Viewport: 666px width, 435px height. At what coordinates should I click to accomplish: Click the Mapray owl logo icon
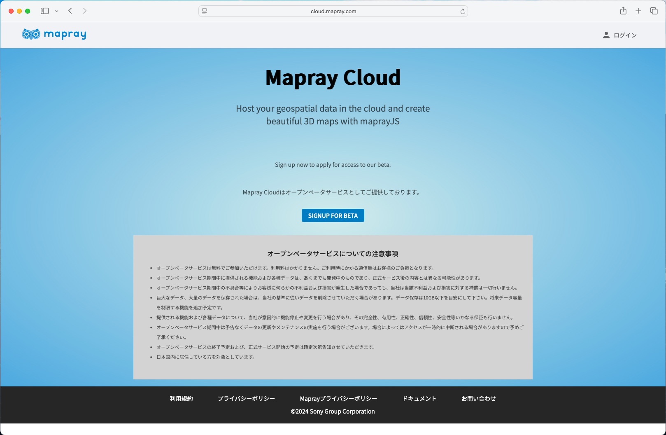(31, 34)
